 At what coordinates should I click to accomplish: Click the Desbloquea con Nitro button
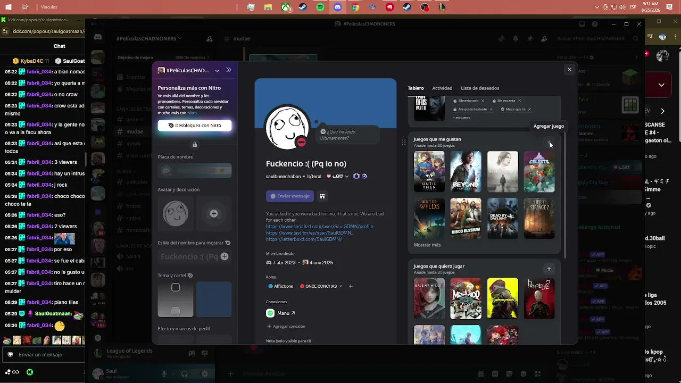(x=195, y=126)
